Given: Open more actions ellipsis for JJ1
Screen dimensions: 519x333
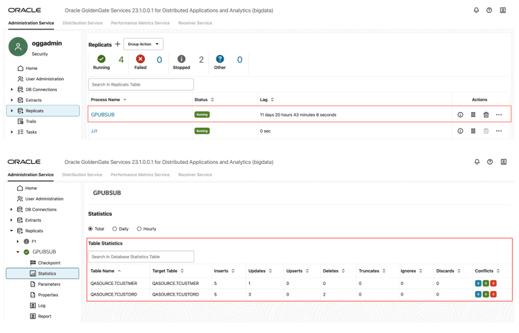Looking at the screenshot, I should tap(499, 131).
